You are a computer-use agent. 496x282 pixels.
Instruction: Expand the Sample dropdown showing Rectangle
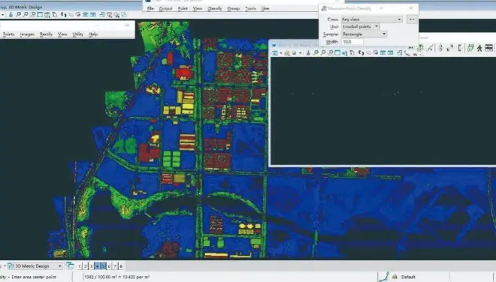(364, 34)
